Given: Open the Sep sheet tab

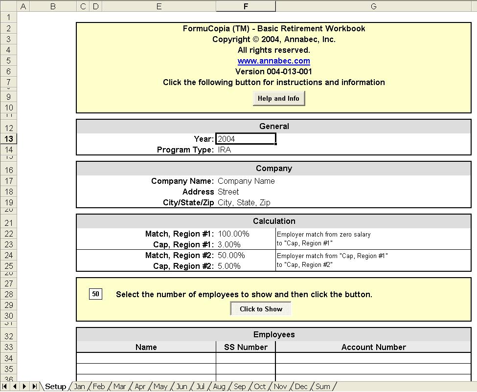Looking at the screenshot, I should pyautogui.click(x=240, y=387).
